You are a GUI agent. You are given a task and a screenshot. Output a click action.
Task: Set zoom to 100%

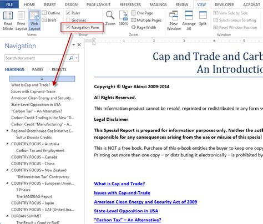123,18
